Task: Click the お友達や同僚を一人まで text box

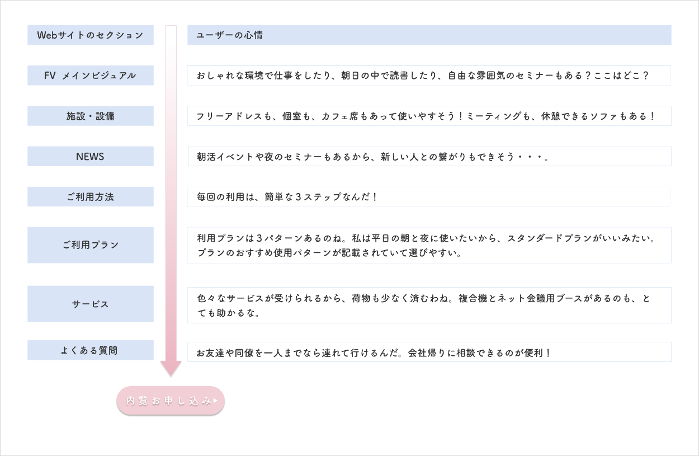Action: [x=429, y=352]
